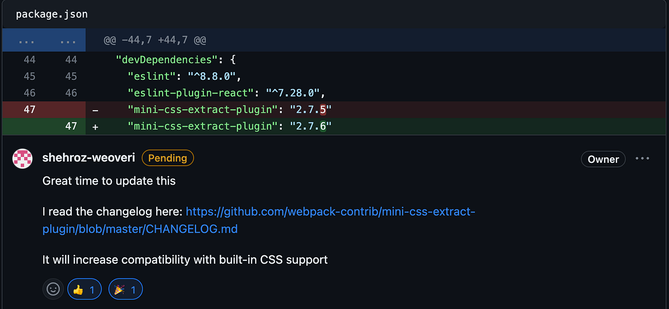
Task: Open the emoji reaction picker smiley icon
Action: tap(53, 289)
